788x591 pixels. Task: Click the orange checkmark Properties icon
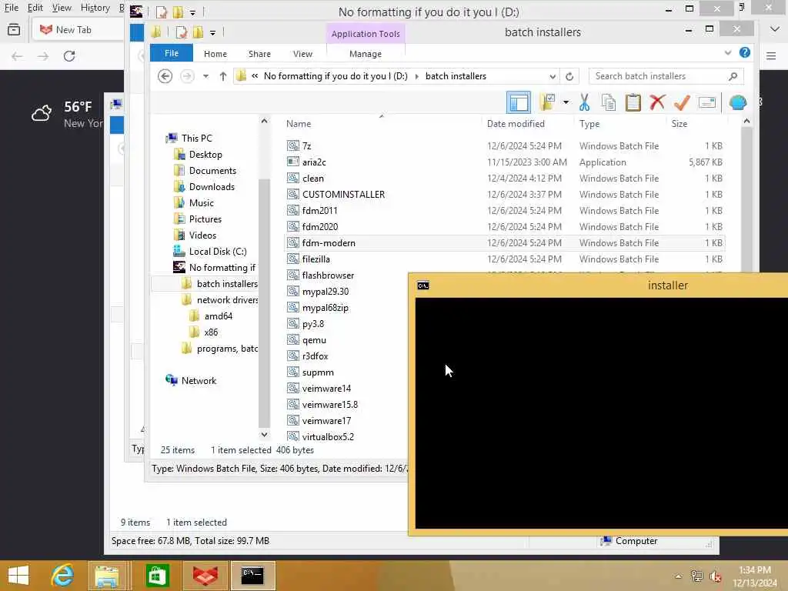click(x=682, y=102)
